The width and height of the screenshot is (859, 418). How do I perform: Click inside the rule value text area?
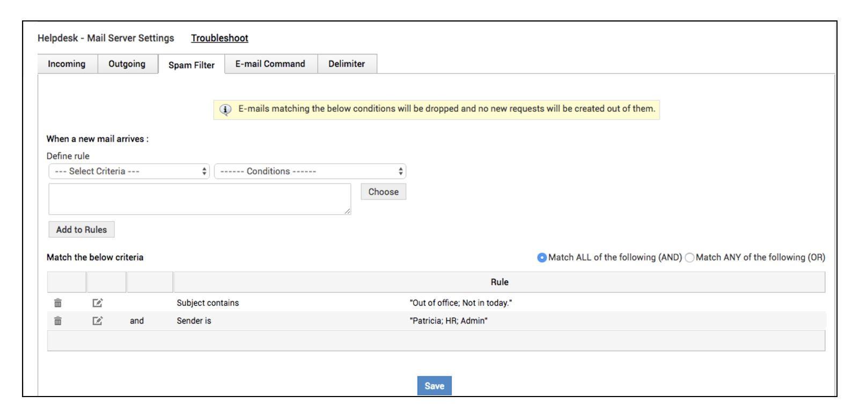(x=200, y=199)
